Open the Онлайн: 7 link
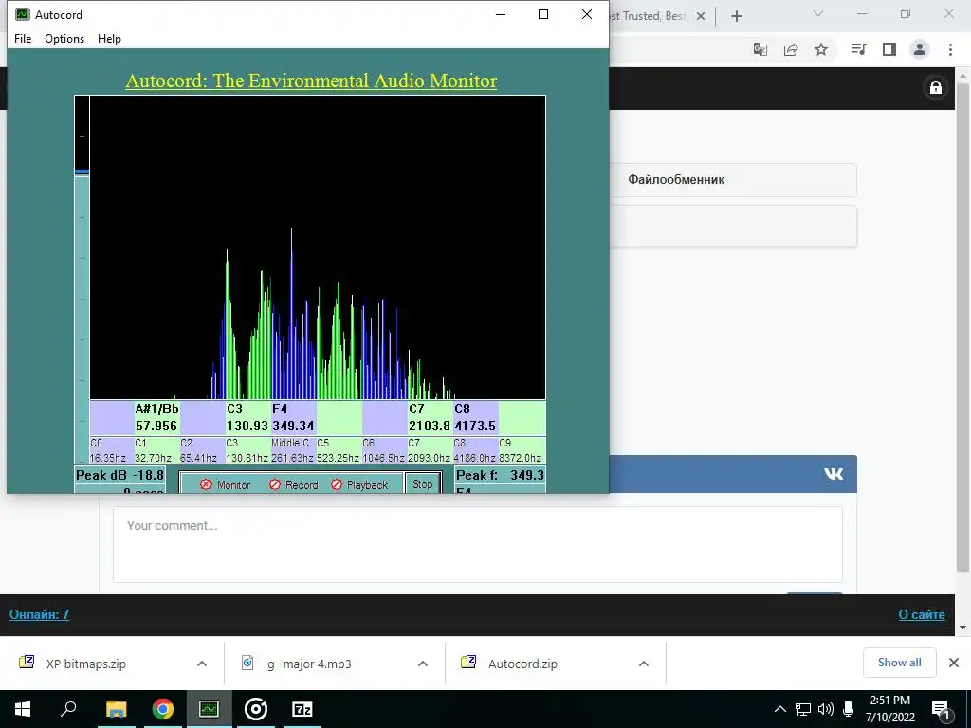971x728 pixels. (39, 614)
